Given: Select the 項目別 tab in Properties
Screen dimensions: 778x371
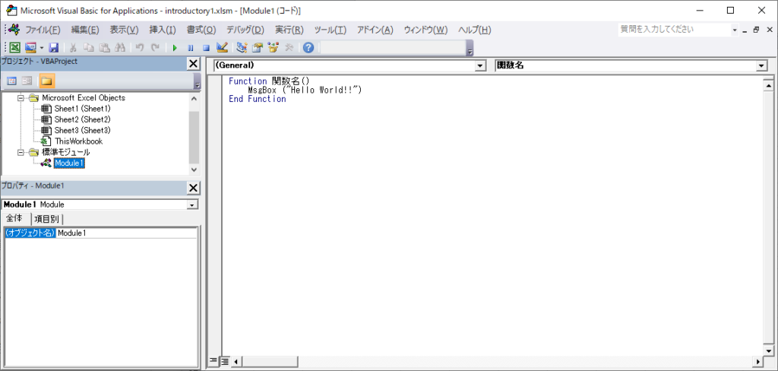Looking at the screenshot, I should click(47, 219).
